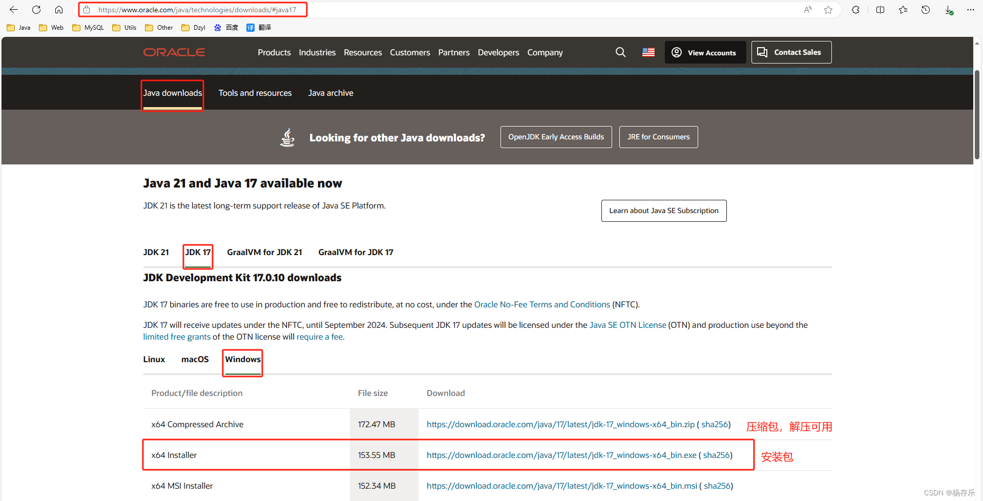Download the jdk-17 windows x64 msi link
983x501 pixels.
562,486
